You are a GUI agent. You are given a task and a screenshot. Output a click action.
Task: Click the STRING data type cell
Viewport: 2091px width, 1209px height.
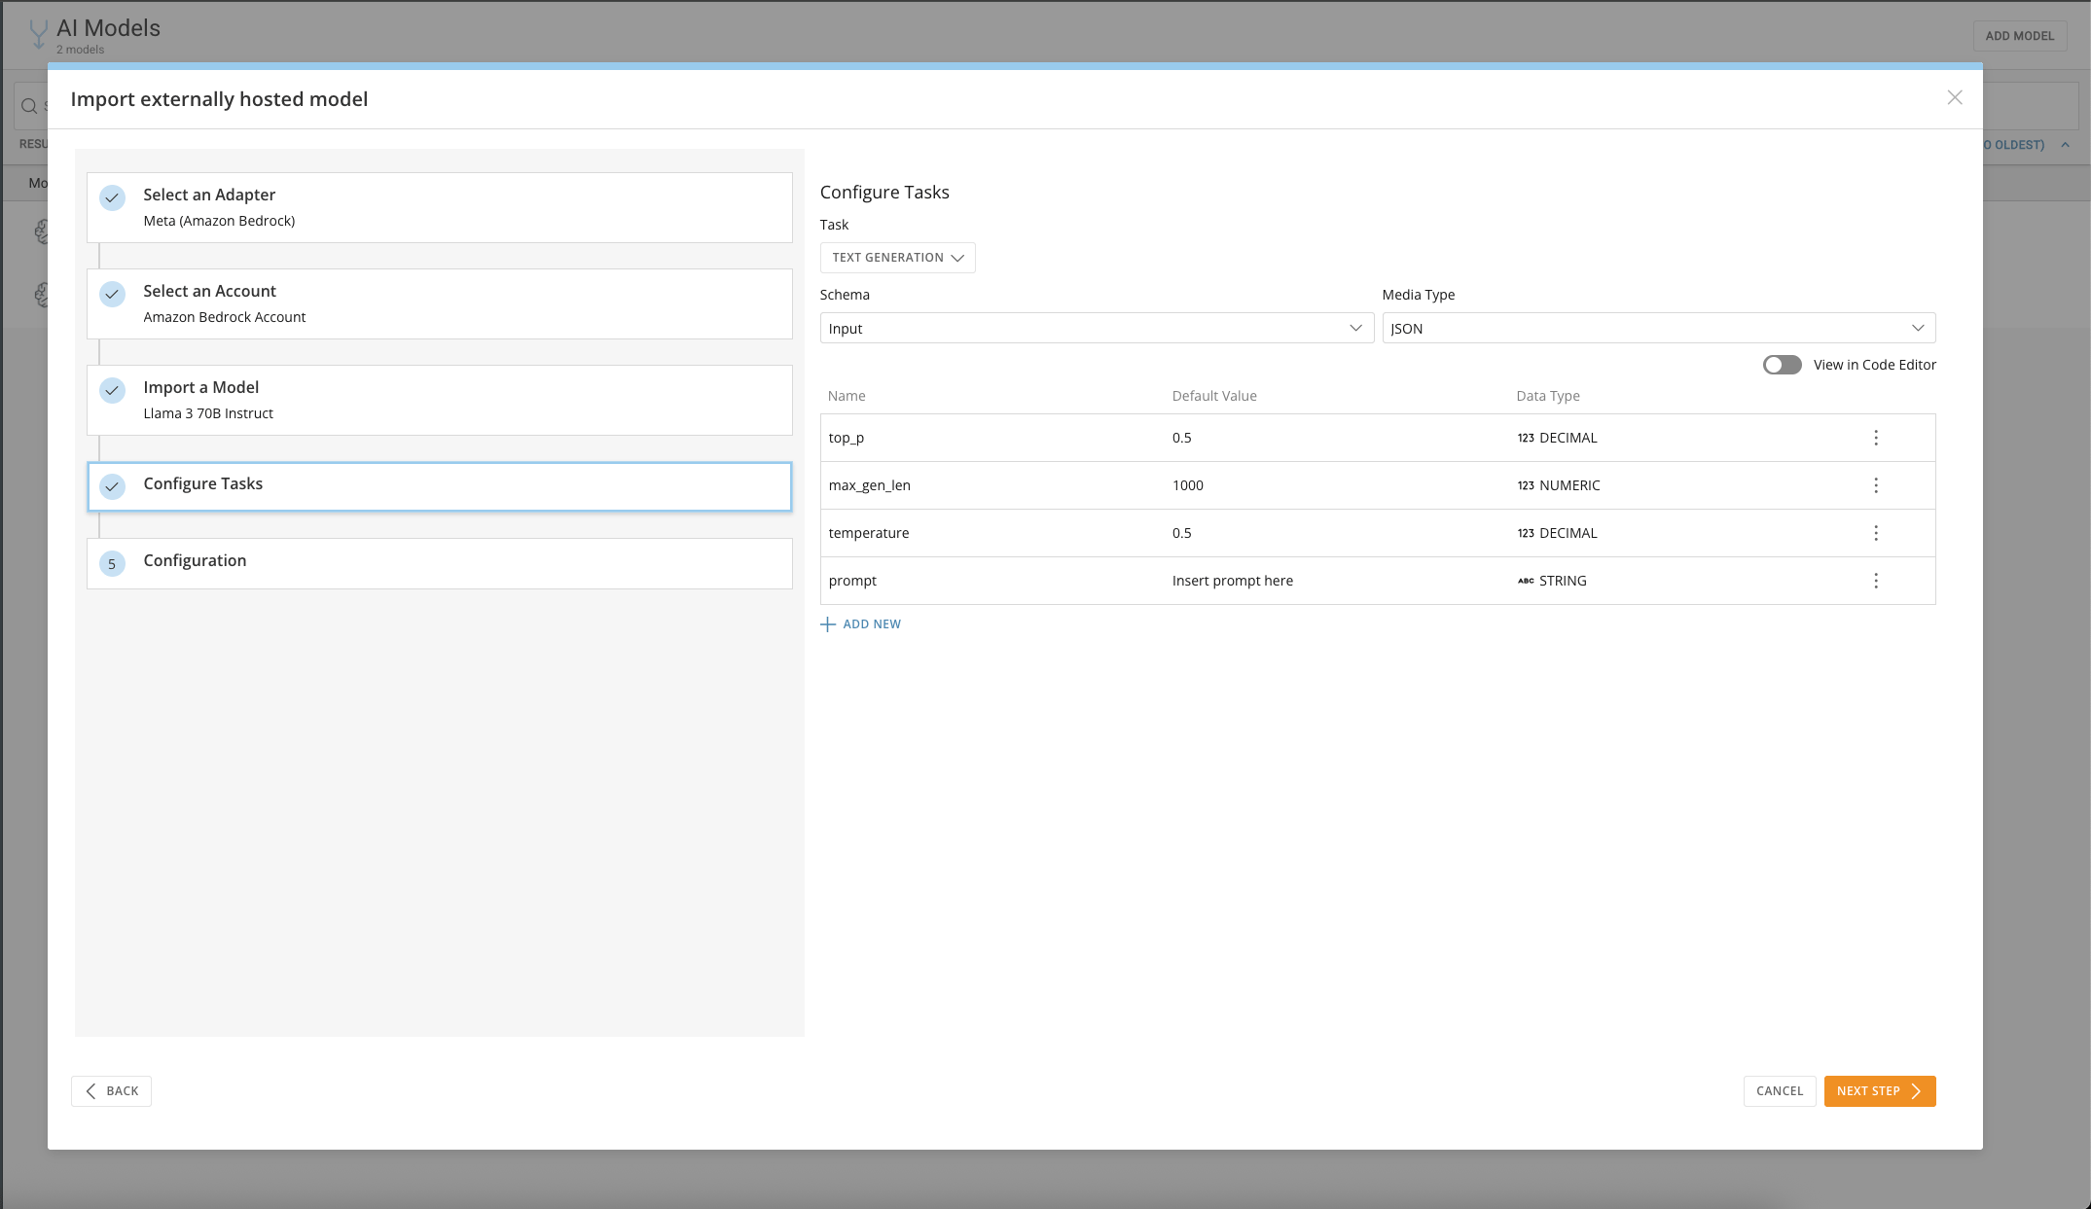(1552, 581)
